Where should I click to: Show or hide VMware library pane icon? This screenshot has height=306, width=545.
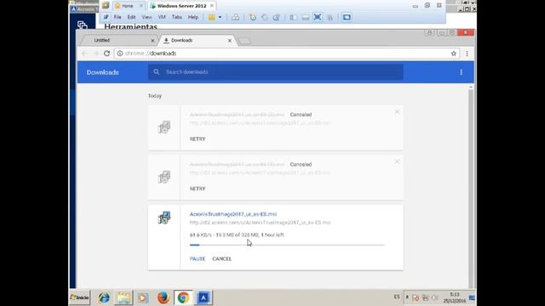click(x=293, y=17)
